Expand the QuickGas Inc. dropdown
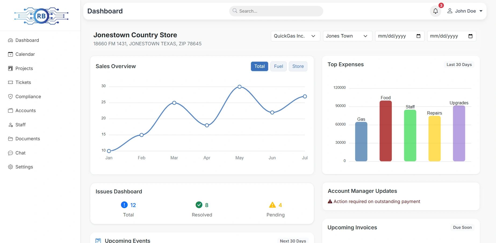This screenshot has height=243, width=496. point(295,36)
